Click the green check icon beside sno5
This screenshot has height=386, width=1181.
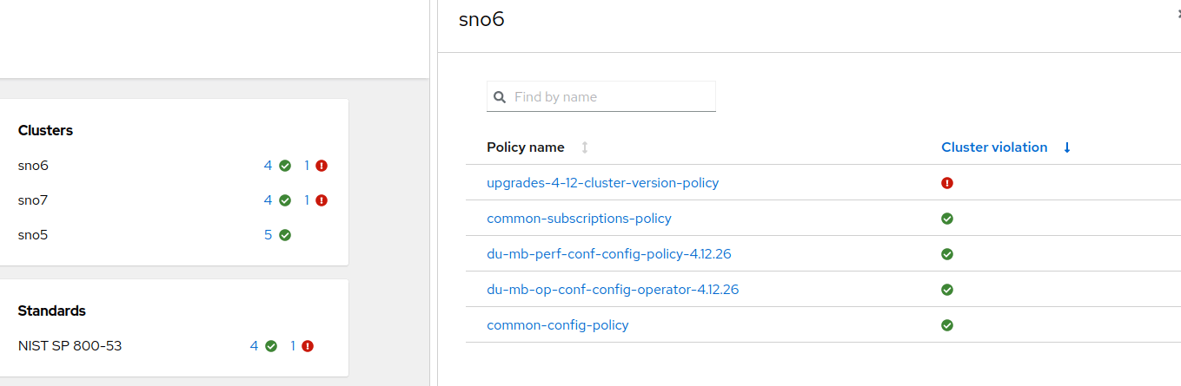285,235
